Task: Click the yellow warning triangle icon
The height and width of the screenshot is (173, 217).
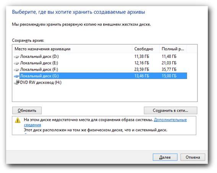Action: coord(18,120)
